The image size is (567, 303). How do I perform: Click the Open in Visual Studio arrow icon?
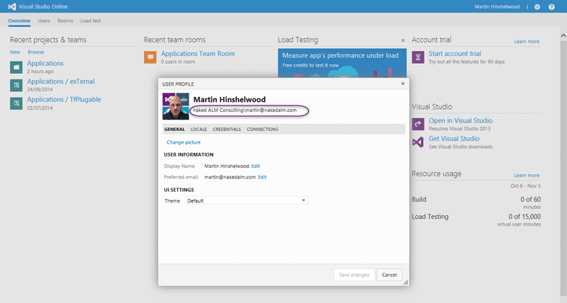tap(418, 124)
